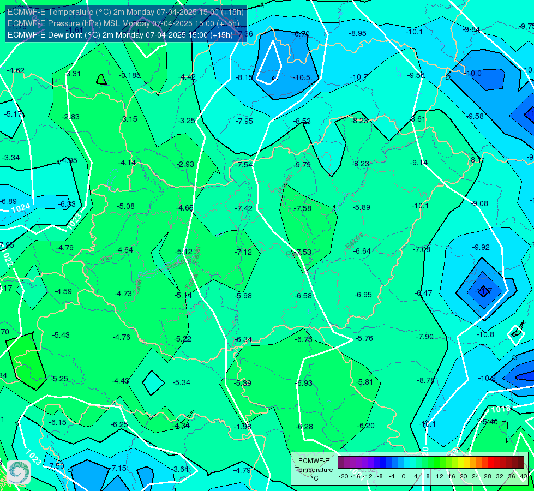
Task: Click the -9.58 value label
Action: (475, 116)
